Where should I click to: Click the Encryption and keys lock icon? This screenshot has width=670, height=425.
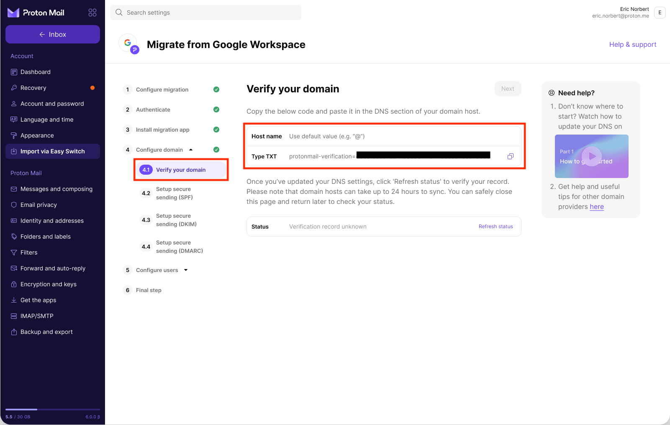14,284
